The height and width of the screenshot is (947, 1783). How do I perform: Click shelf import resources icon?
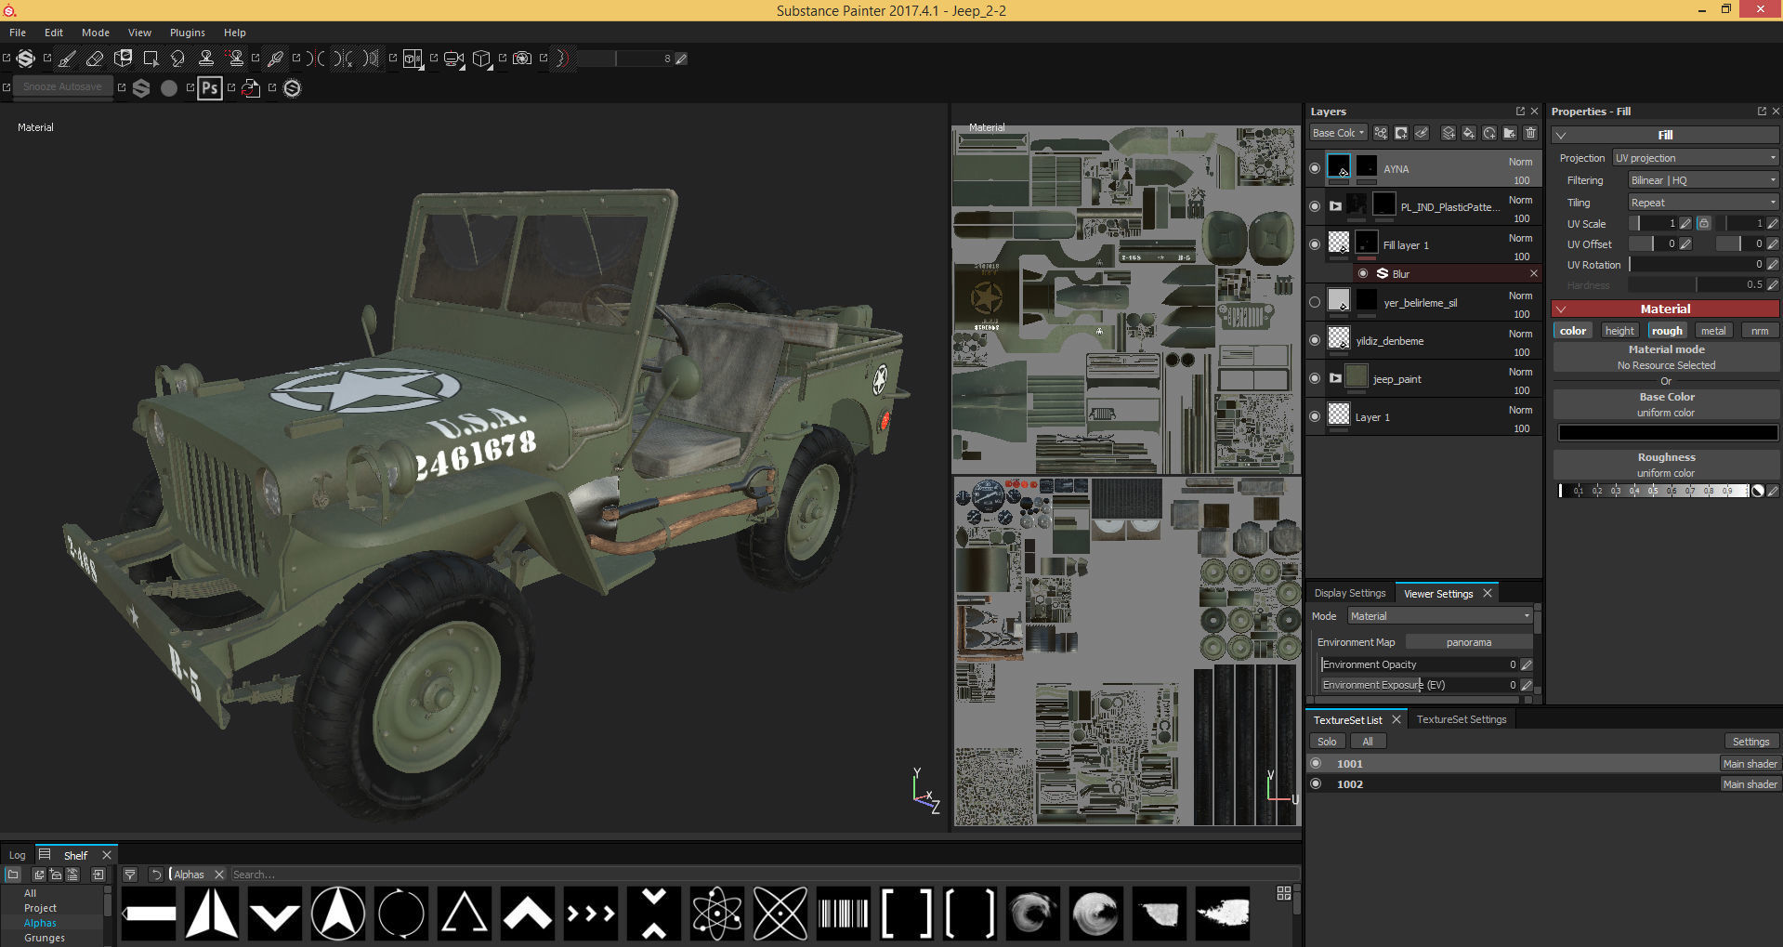98,875
